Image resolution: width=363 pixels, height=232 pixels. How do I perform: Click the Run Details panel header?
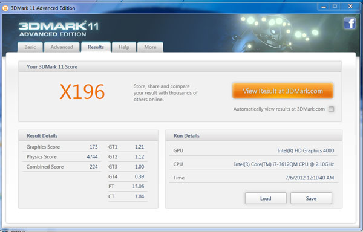click(253, 136)
